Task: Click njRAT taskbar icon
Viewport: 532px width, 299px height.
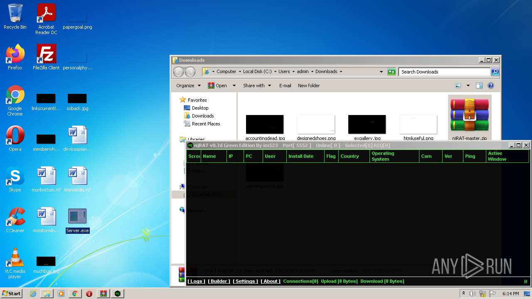Action: 118,293
